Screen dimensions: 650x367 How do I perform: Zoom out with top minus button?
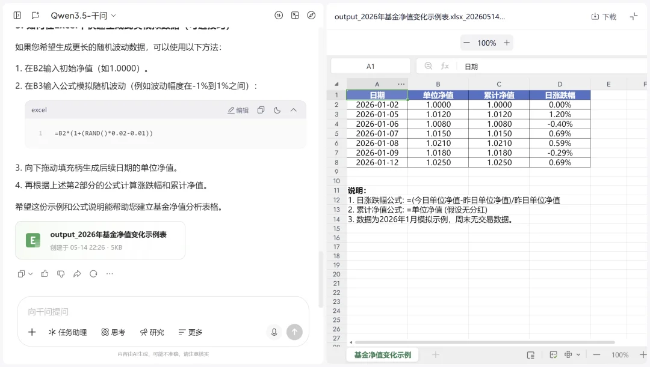pyautogui.click(x=467, y=43)
